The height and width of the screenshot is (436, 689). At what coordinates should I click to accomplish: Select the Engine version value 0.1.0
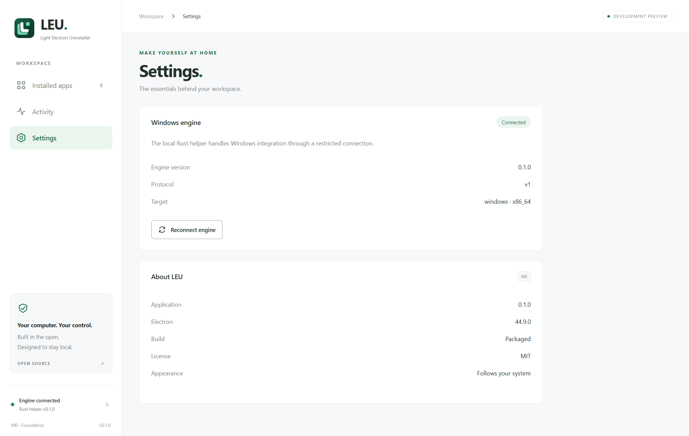(x=524, y=167)
